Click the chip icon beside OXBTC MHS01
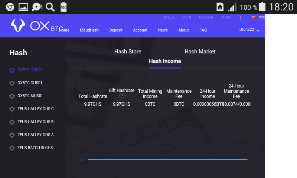 pyautogui.click(x=12, y=96)
